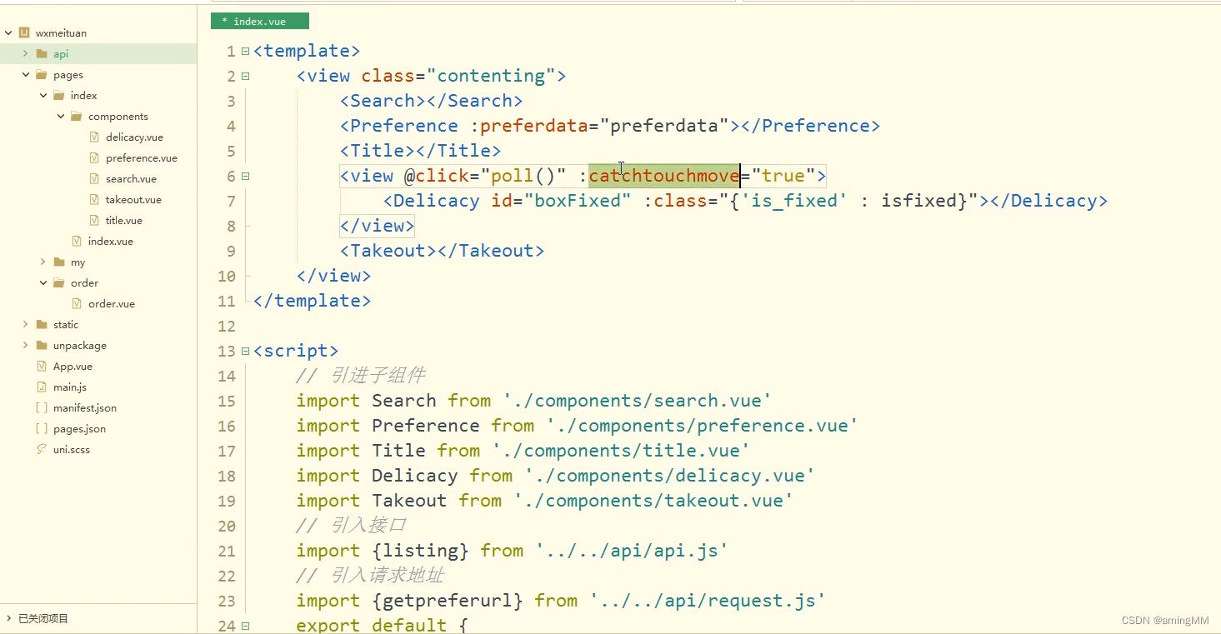This screenshot has width=1221, height=634.
Task: Open manifest.json from the file tree
Action: click(x=85, y=408)
